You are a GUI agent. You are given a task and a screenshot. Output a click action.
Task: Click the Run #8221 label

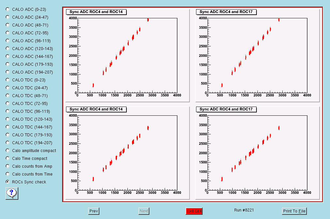pyautogui.click(x=244, y=210)
